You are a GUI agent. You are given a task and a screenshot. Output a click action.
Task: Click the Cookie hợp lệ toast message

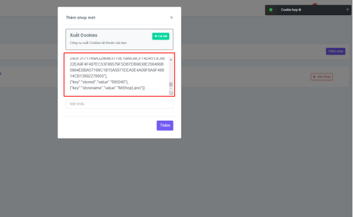click(x=291, y=10)
